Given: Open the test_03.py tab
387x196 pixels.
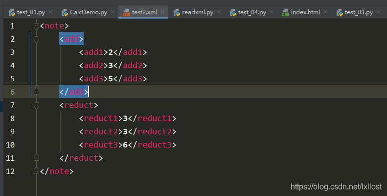Looking at the screenshot, I should point(359,12).
